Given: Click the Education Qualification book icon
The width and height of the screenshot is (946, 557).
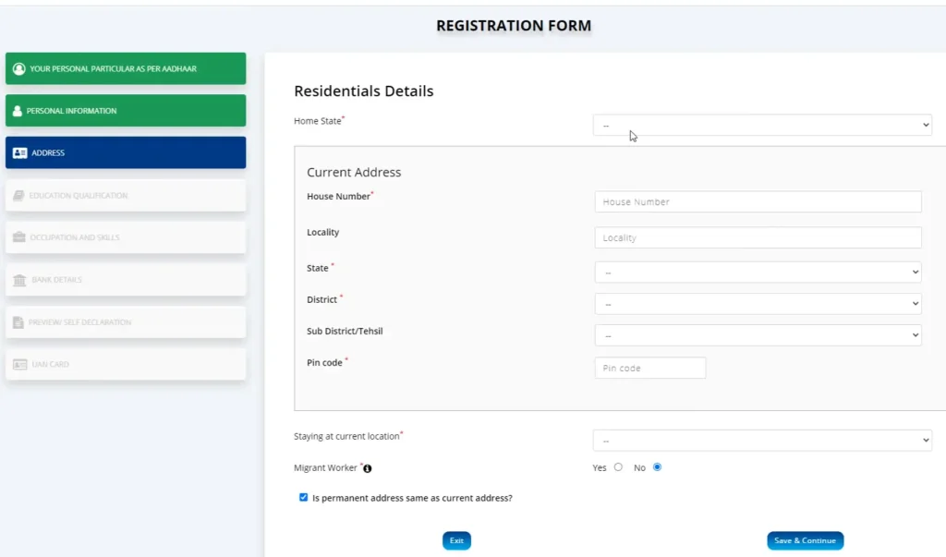Looking at the screenshot, I should (19, 196).
